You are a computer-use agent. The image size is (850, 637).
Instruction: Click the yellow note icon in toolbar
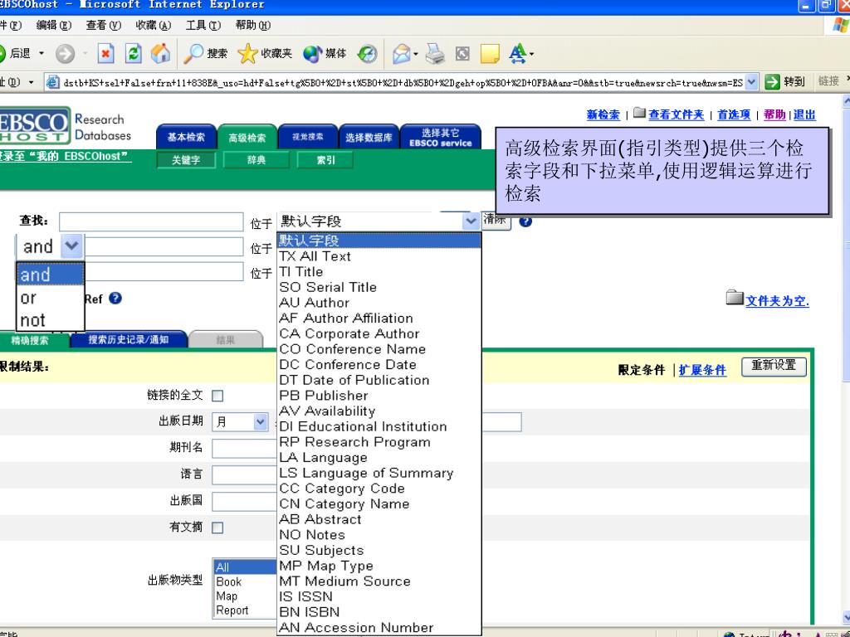tap(490, 54)
